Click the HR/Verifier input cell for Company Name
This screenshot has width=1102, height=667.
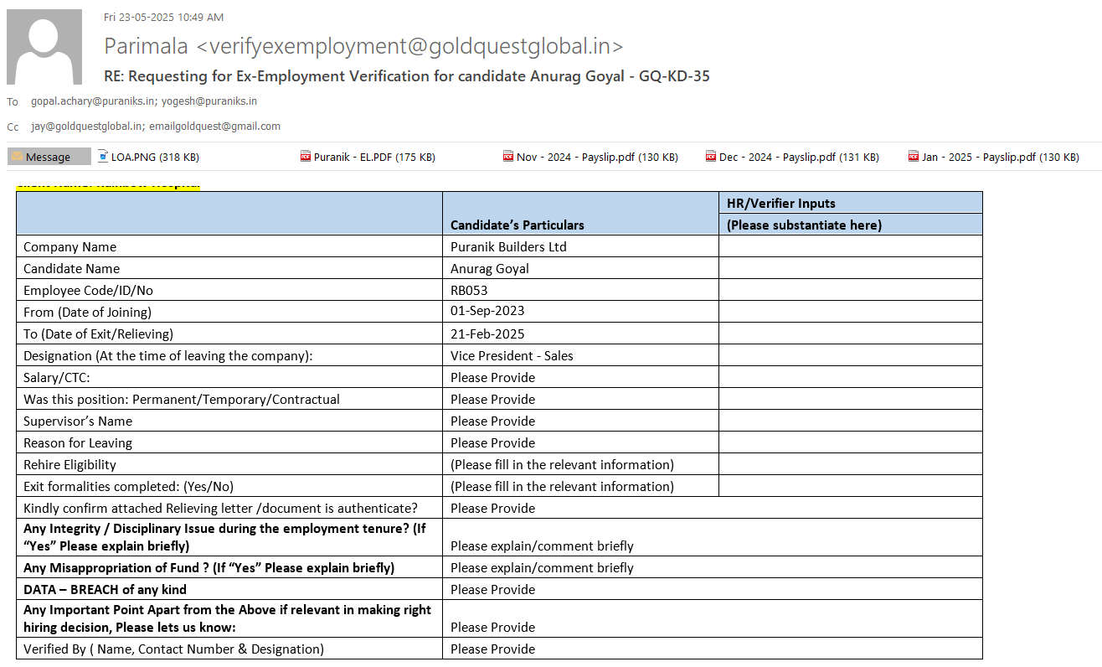[x=850, y=246]
